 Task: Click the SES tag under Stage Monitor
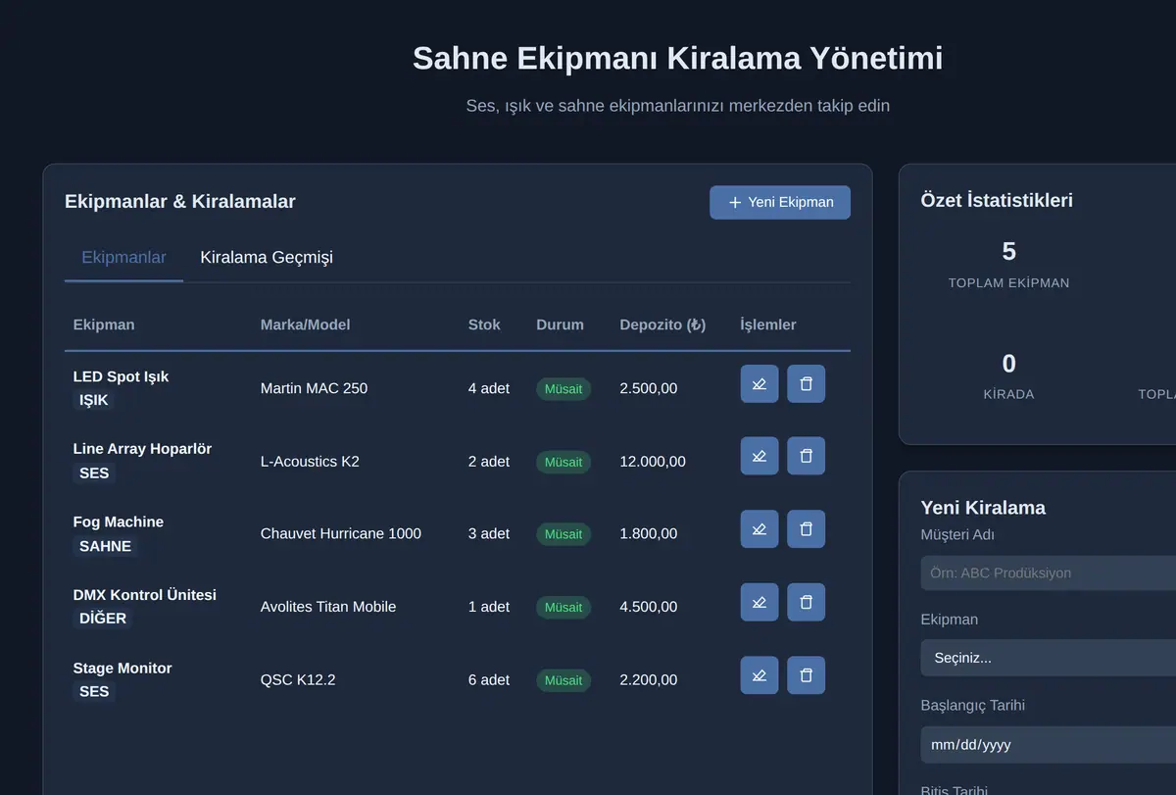(x=94, y=691)
